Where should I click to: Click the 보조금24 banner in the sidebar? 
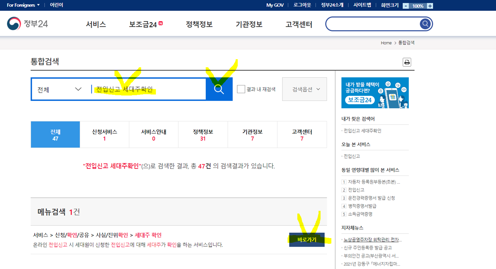click(374, 93)
